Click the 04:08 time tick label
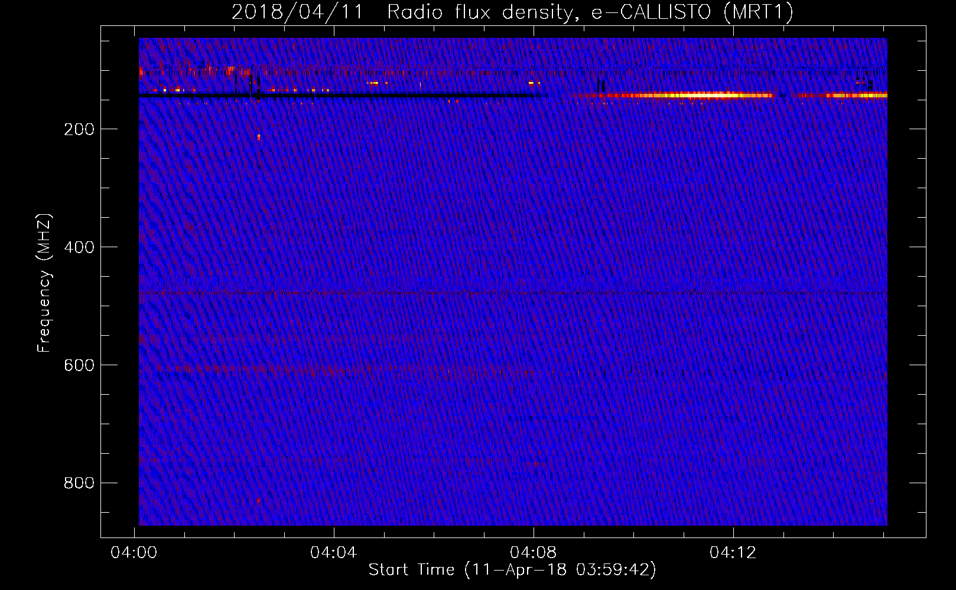Viewport: 956px width, 590px height. tap(534, 553)
